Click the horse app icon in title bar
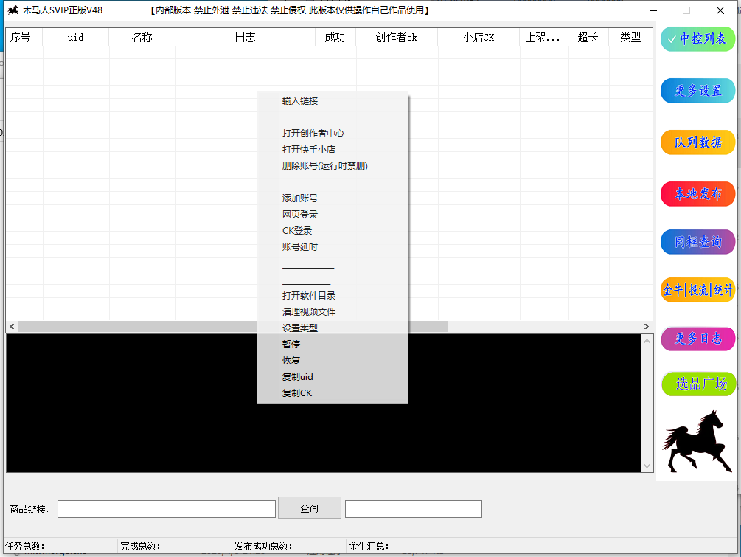This screenshot has height=557, width=741. (13, 10)
